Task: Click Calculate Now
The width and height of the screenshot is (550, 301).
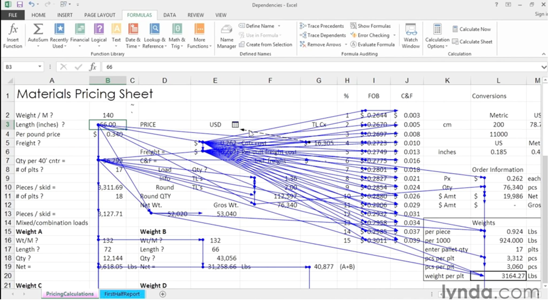Action: [x=471, y=29]
